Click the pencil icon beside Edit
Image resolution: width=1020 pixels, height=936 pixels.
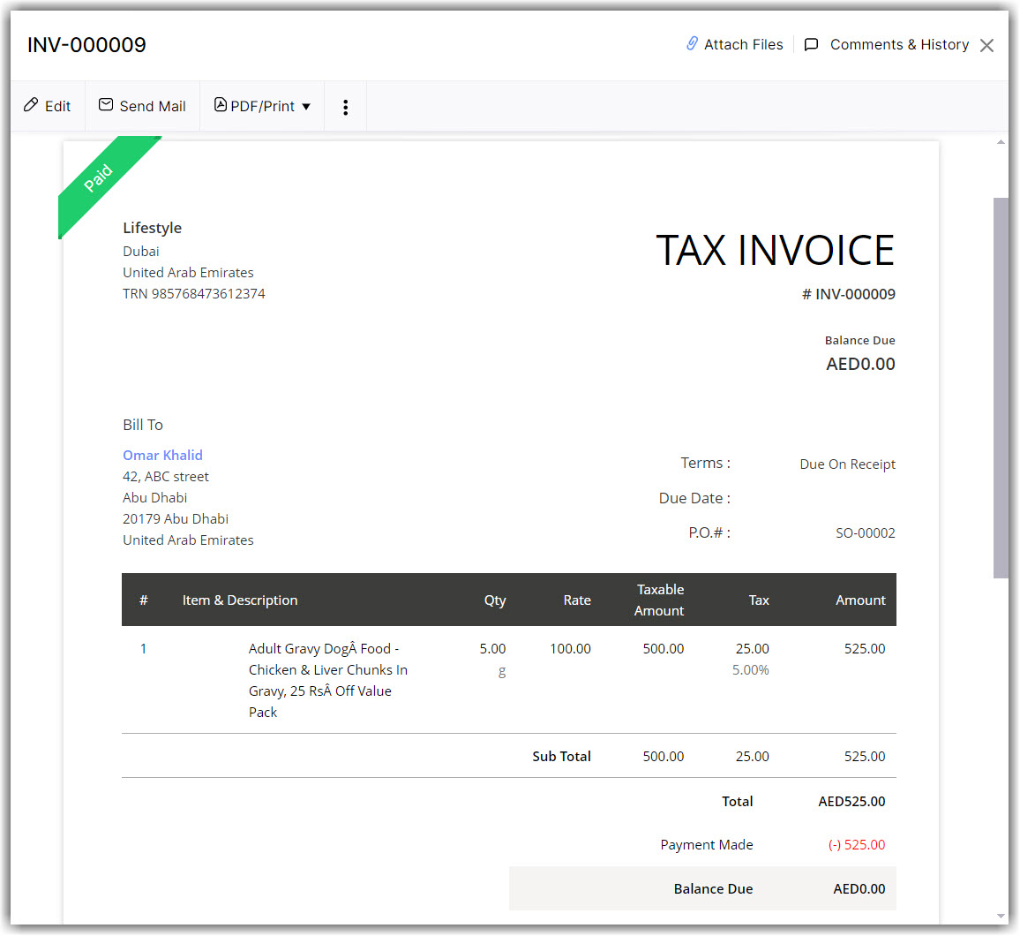(31, 106)
